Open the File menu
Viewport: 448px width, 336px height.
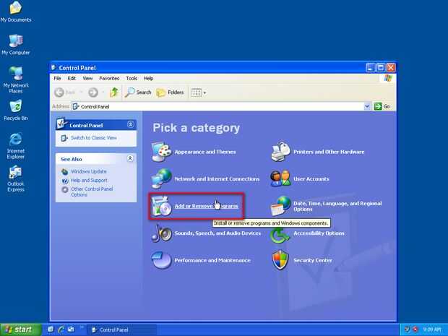tap(57, 78)
